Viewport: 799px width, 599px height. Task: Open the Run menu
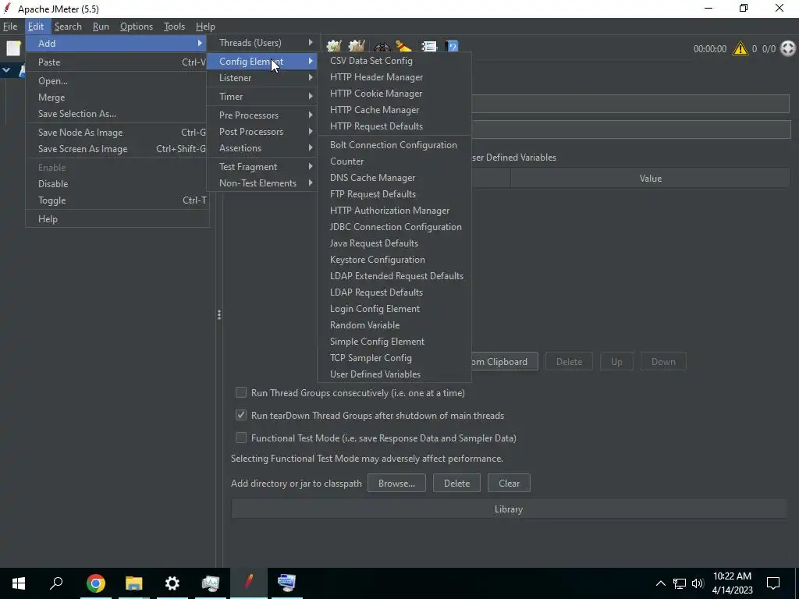[101, 27]
